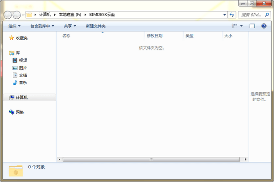The image size is (274, 182).
Task: Click the folder icon in address bar
Action: pos(29,15)
